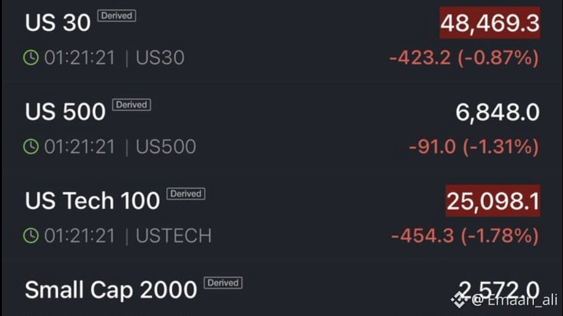563x316 pixels.
Task: Click the Derived badge next to US 500
Action: [131, 105]
